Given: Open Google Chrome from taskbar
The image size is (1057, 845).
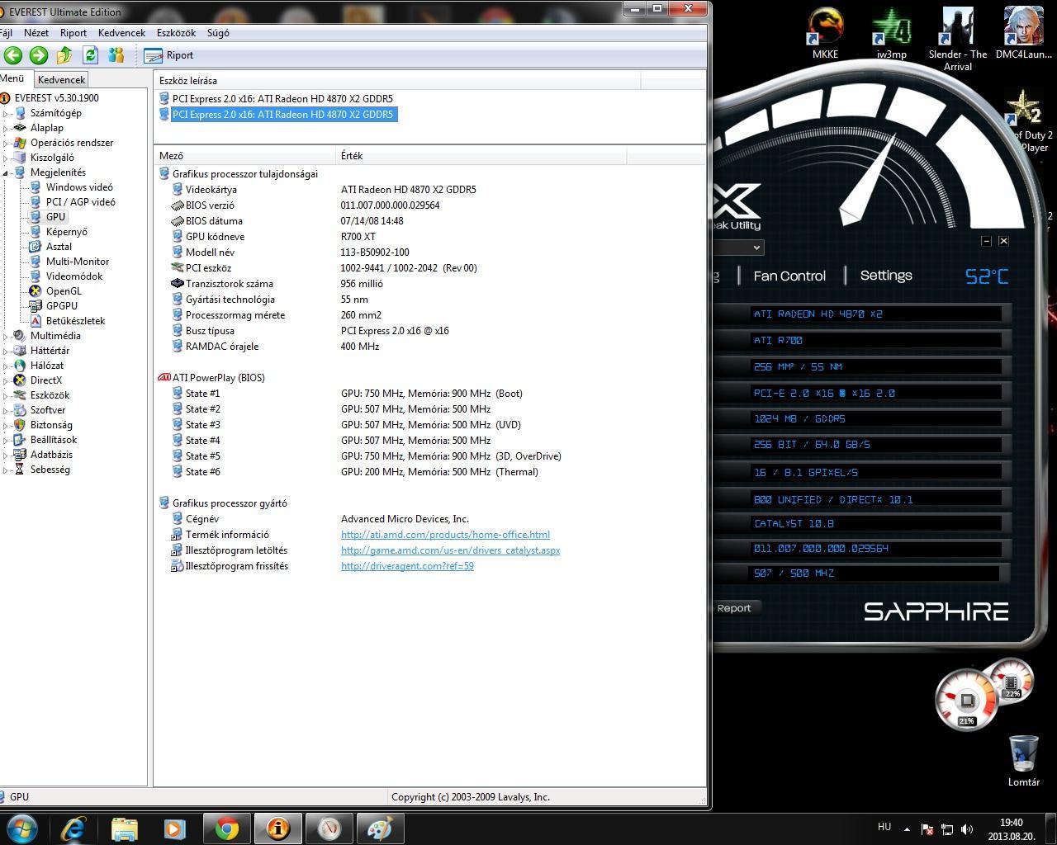Looking at the screenshot, I should (x=226, y=828).
